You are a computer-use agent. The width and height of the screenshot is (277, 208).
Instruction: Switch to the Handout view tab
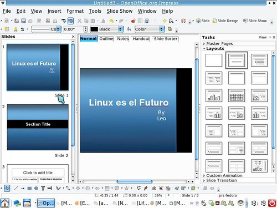[141, 39]
